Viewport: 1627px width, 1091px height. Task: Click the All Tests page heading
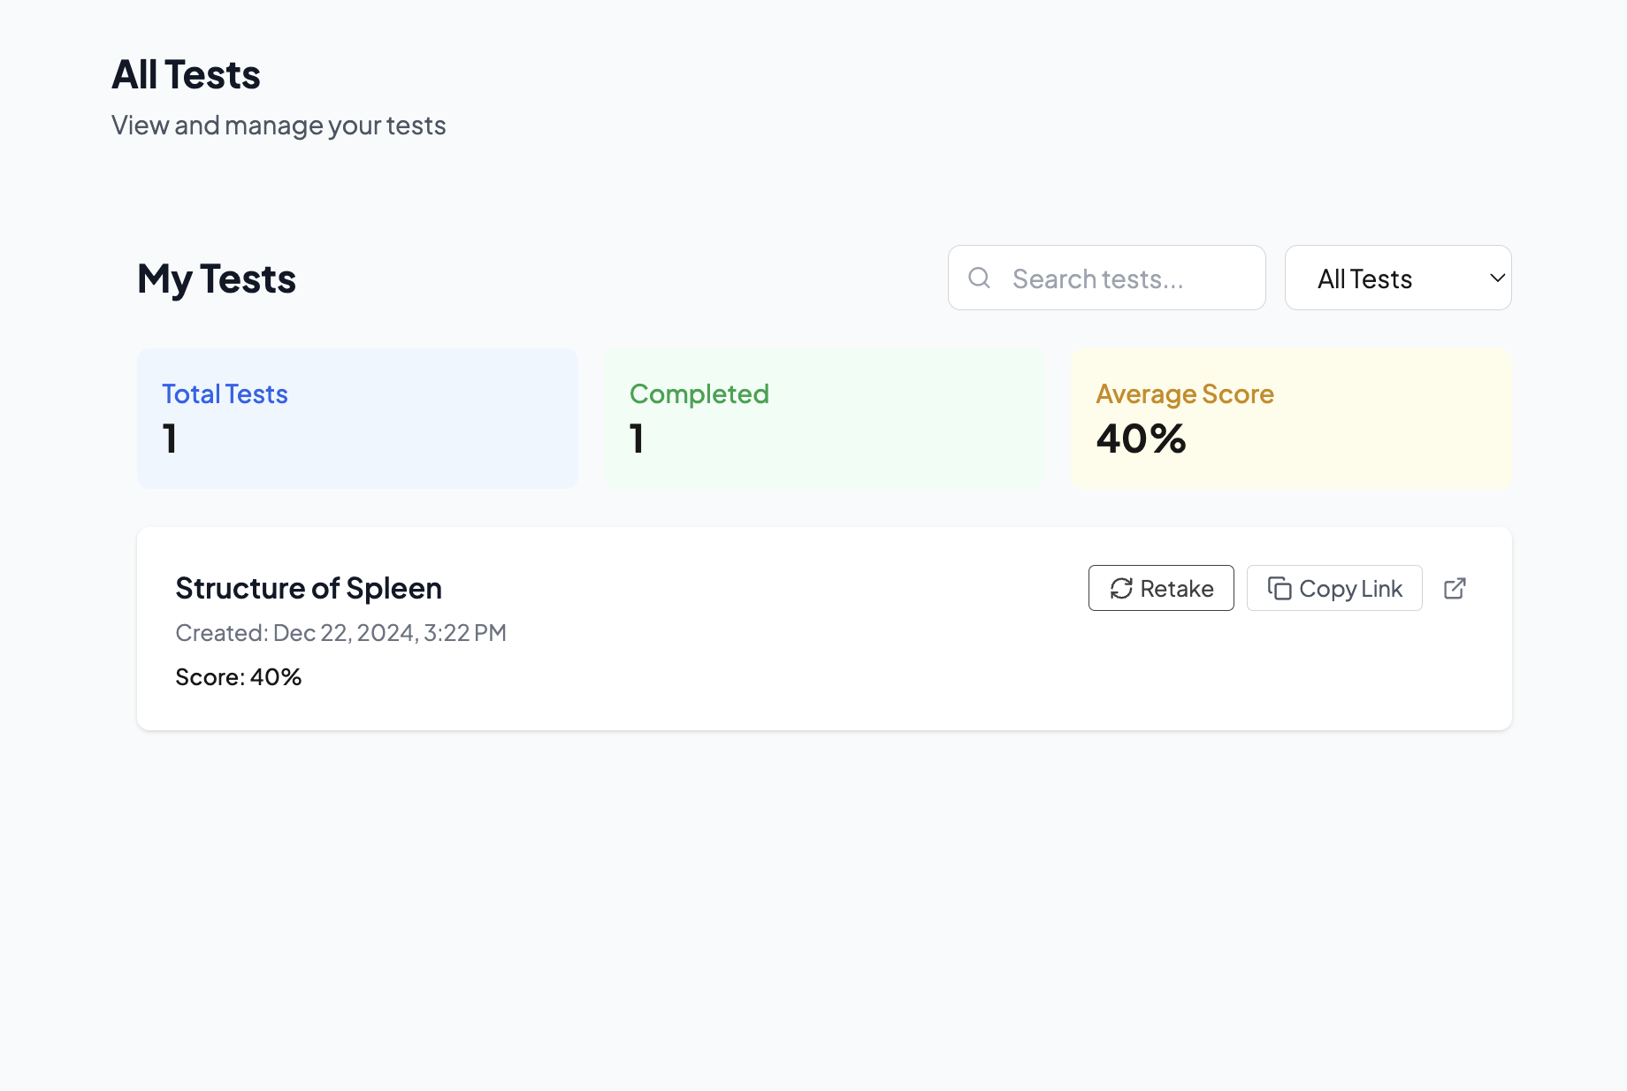(186, 75)
